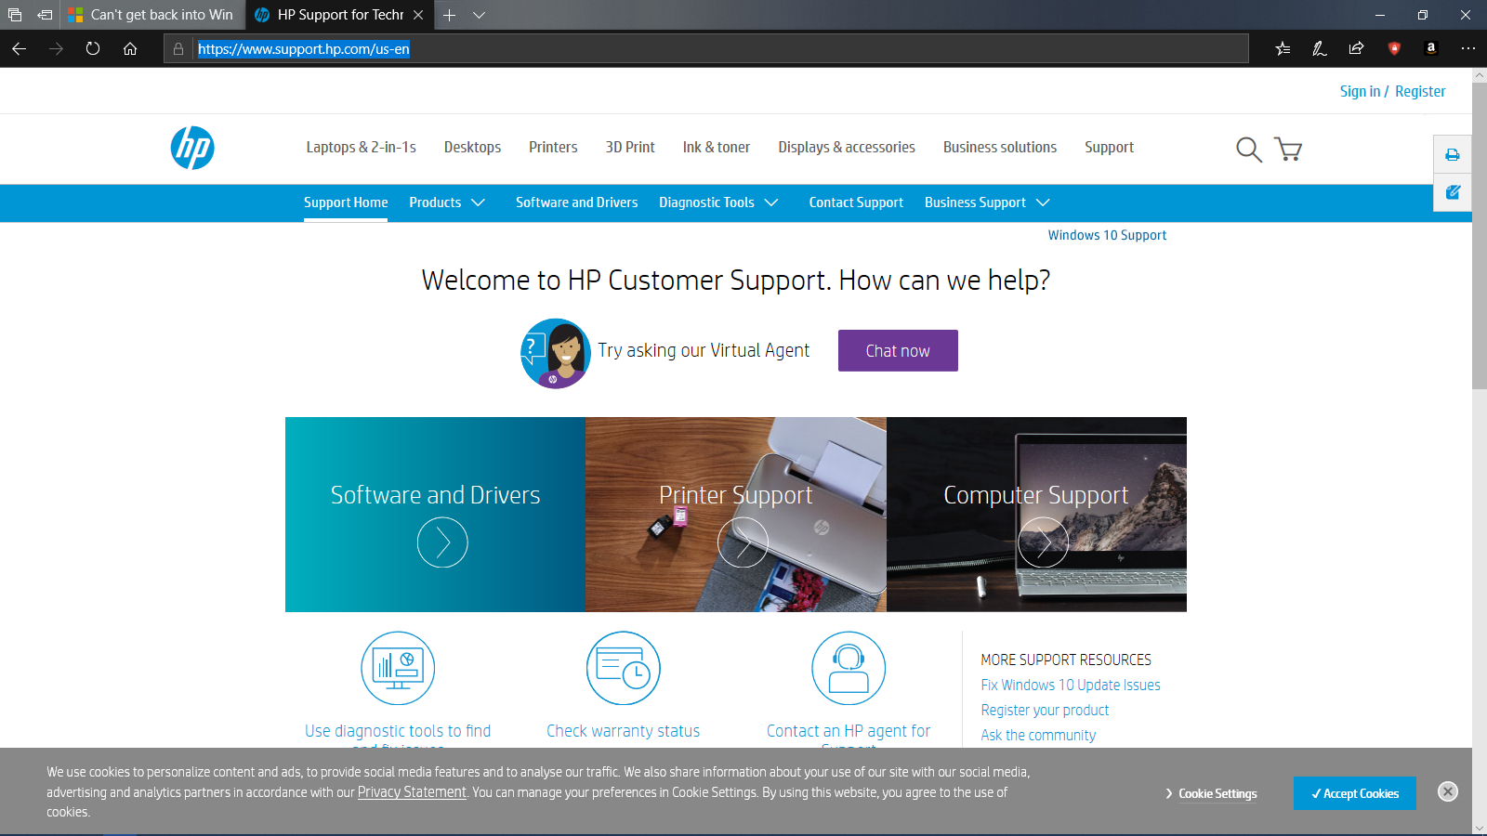
Task: Open the site search magnifier icon
Action: coord(1249,149)
